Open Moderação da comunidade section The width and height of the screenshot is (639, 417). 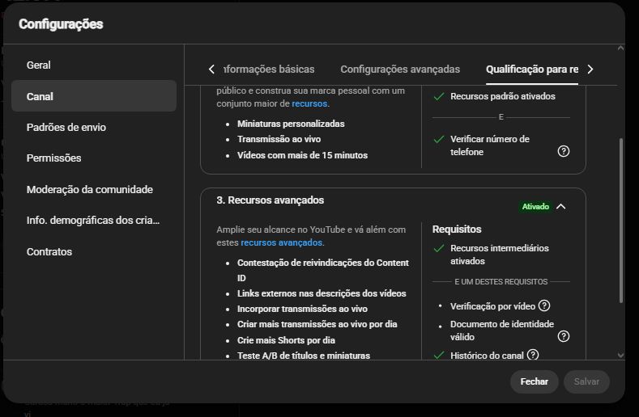[94, 189]
